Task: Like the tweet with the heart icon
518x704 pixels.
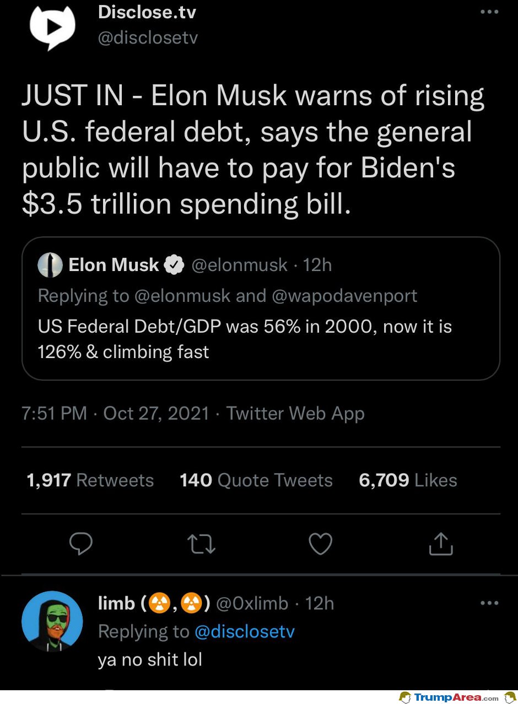Action: tap(320, 544)
